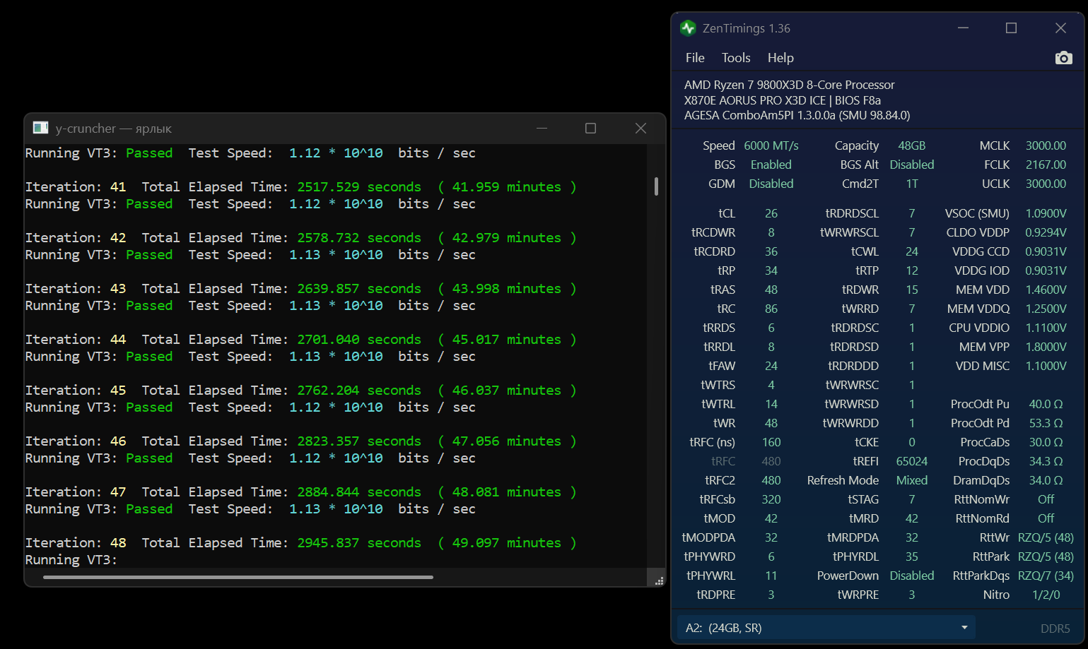Screen dimensions: 1088x649
Task: Click "Iteration: 41" in y-cruncher output
Action: click(x=76, y=187)
